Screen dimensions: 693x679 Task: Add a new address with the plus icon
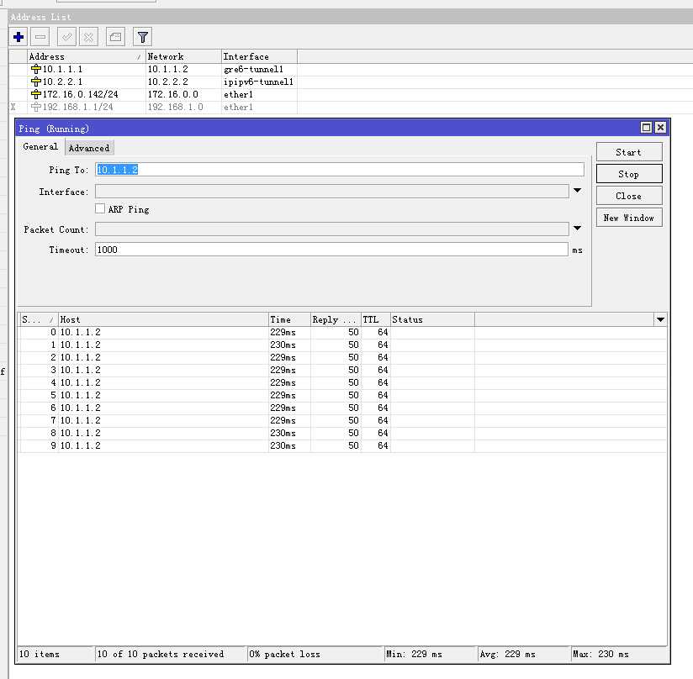(19, 37)
